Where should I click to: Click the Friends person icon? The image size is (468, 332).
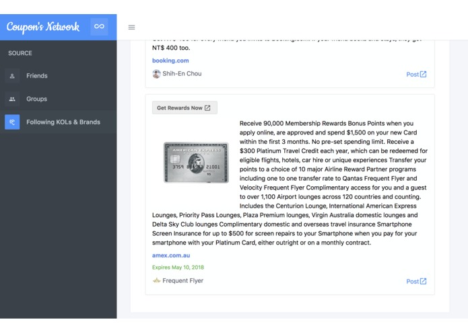[x=12, y=76]
